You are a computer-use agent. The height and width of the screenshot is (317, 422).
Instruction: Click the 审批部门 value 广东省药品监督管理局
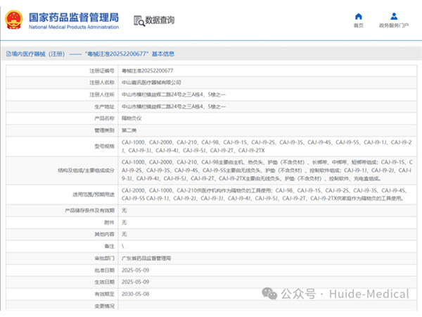146,259
